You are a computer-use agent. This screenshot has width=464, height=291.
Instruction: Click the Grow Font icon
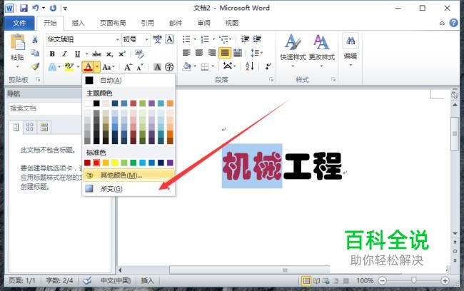pos(128,67)
